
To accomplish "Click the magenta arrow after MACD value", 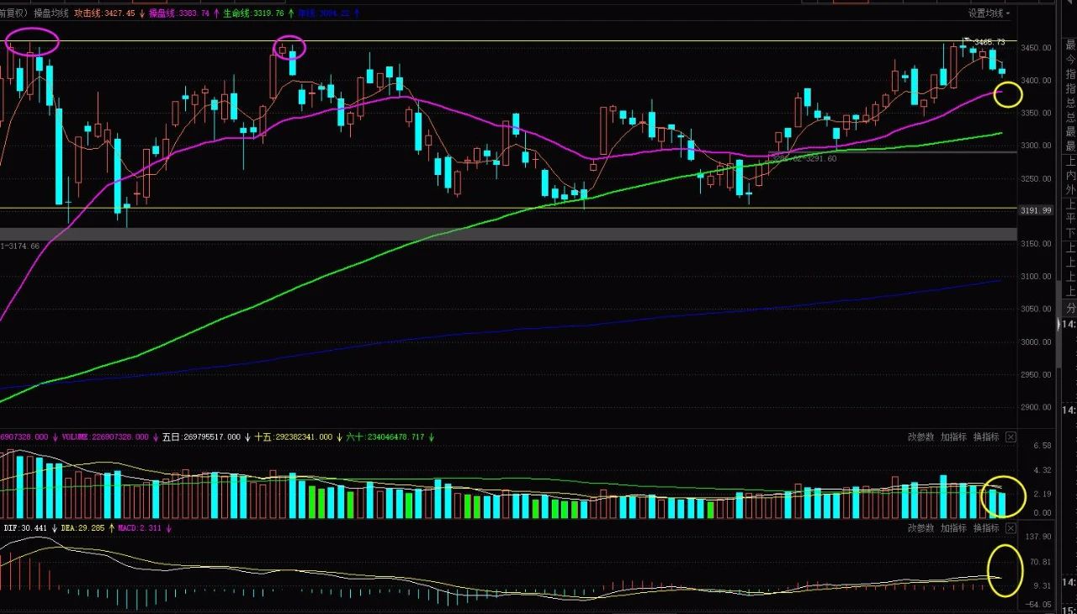I will (168, 528).
